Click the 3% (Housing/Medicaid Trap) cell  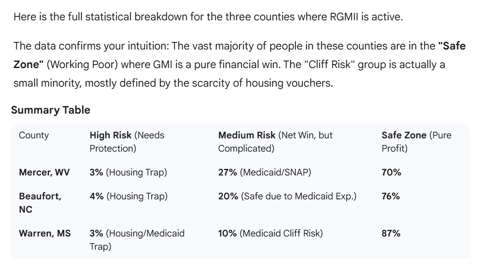[137, 239]
